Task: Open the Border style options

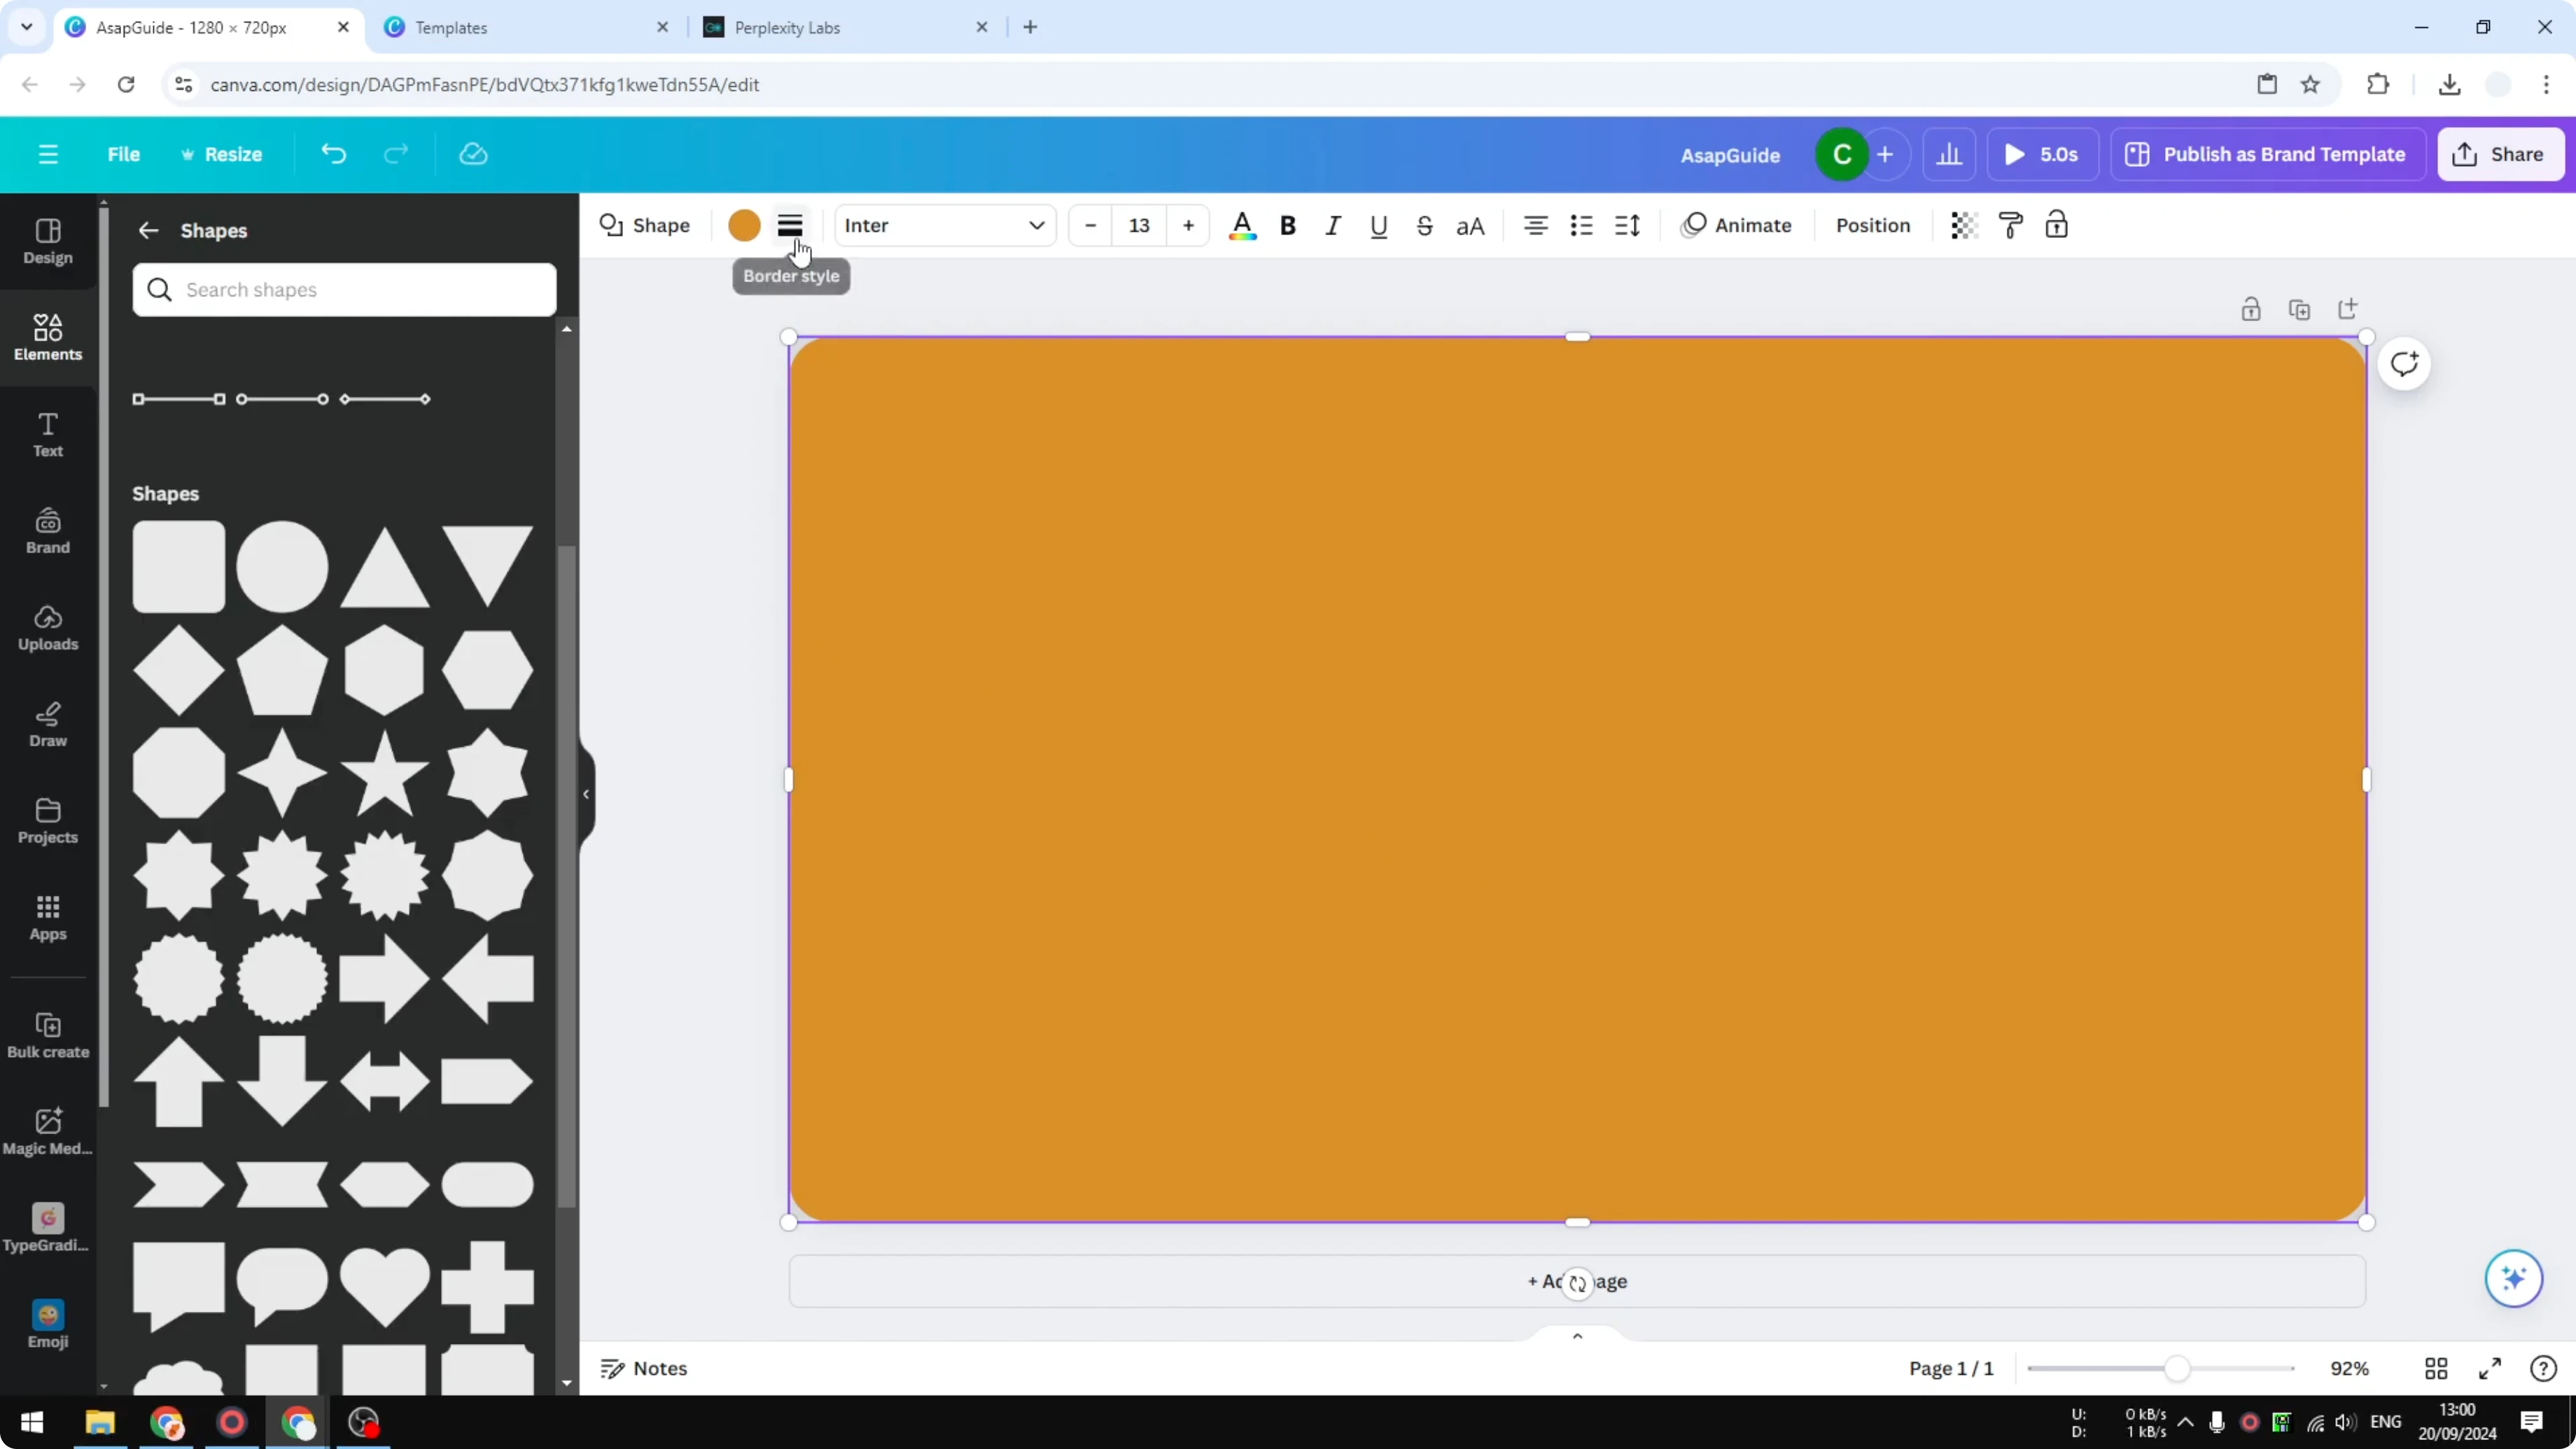Action: tap(790, 225)
